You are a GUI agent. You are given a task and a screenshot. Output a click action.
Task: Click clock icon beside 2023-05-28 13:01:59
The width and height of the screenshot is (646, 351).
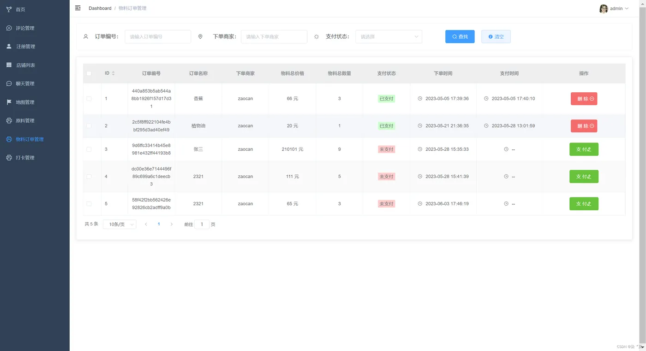pos(486,126)
